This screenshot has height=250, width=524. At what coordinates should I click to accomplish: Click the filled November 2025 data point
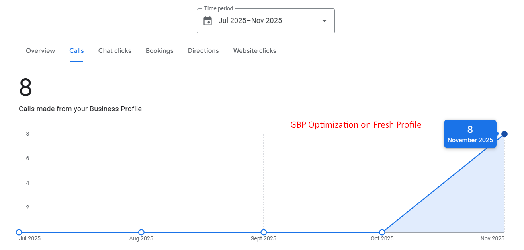pos(504,134)
